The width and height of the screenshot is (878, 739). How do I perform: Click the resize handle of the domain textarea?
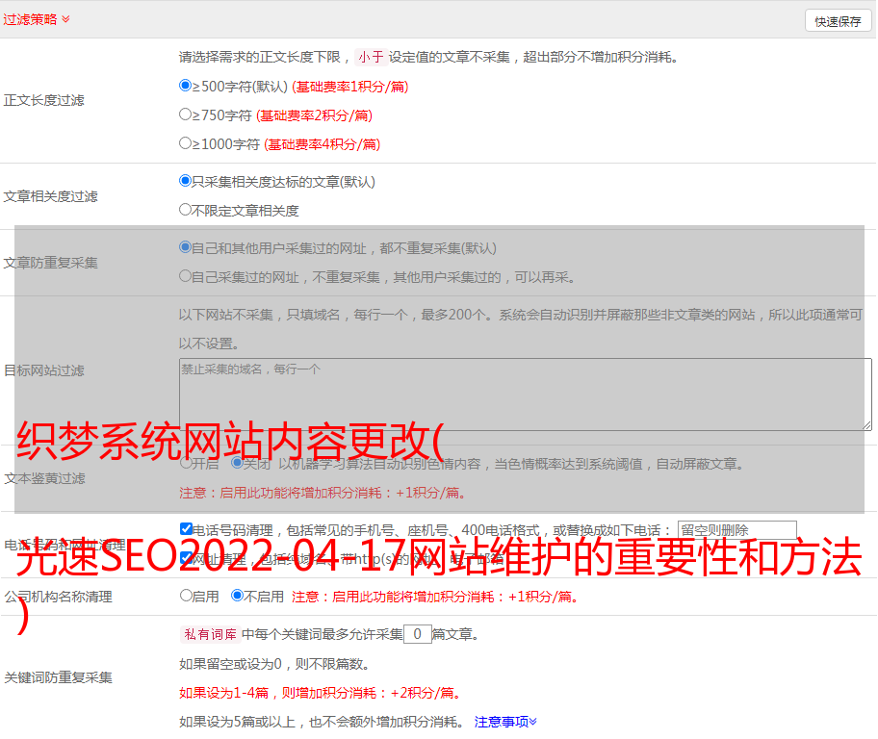[866, 426]
